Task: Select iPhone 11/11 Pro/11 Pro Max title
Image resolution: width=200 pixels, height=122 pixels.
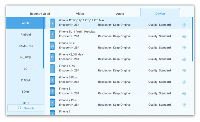Action: pyautogui.click(x=77, y=32)
